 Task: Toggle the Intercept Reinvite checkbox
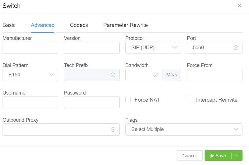(190, 100)
